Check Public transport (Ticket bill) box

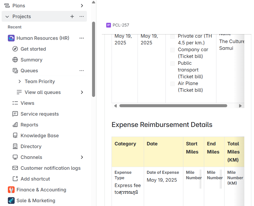tap(172, 63)
